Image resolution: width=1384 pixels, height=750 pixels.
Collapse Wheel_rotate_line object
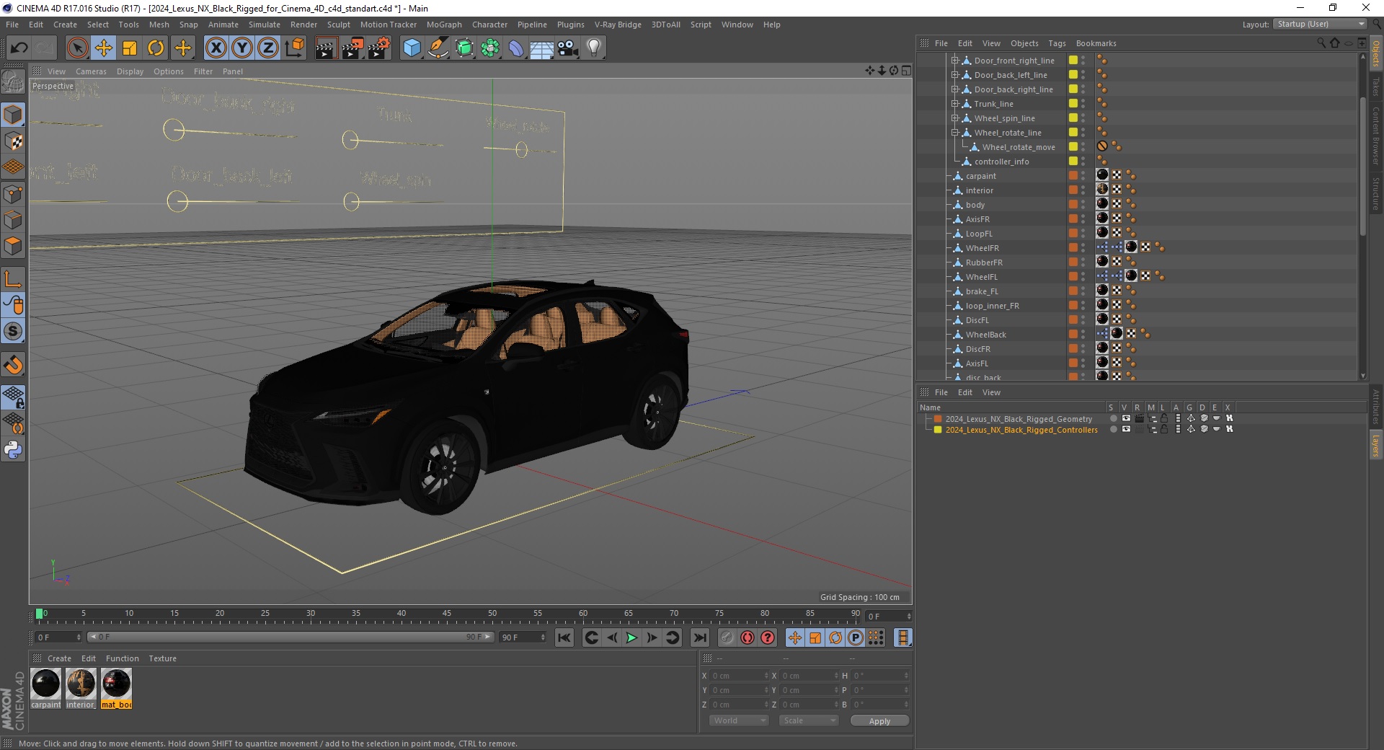pyautogui.click(x=955, y=133)
